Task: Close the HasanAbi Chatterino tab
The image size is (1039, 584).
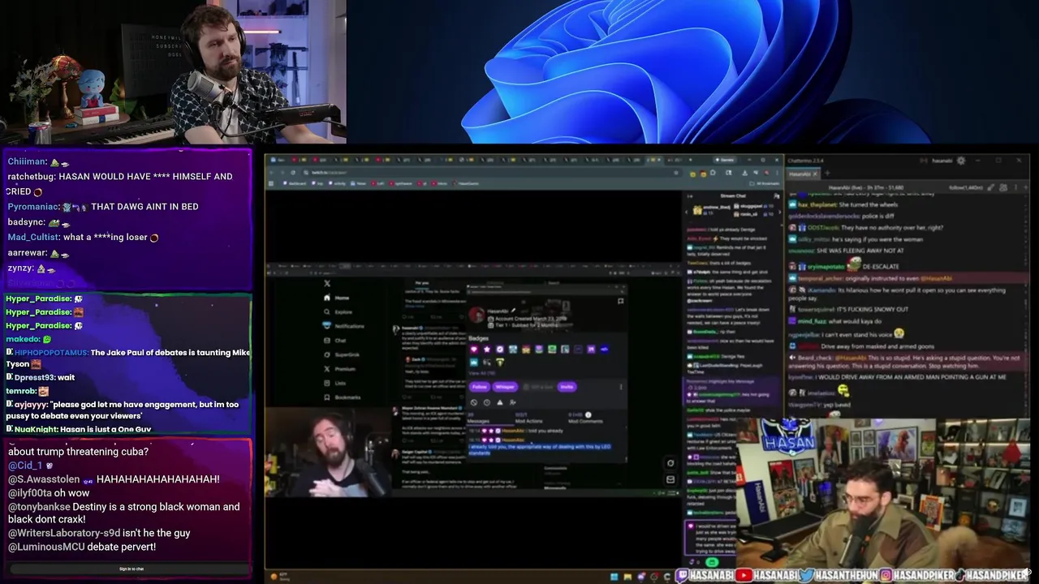Action: [x=815, y=174]
